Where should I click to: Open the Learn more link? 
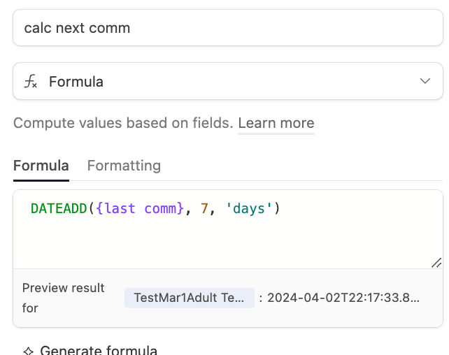pyautogui.click(x=276, y=123)
